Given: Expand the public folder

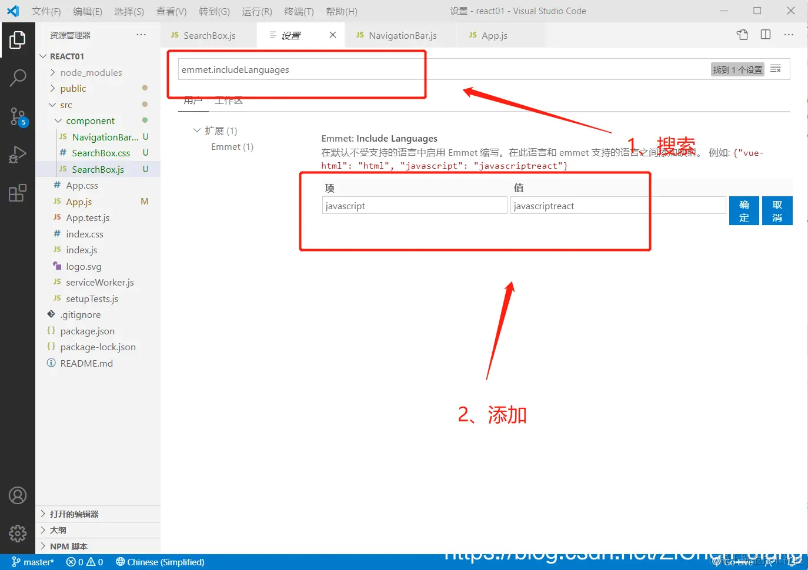Looking at the screenshot, I should [98, 88].
